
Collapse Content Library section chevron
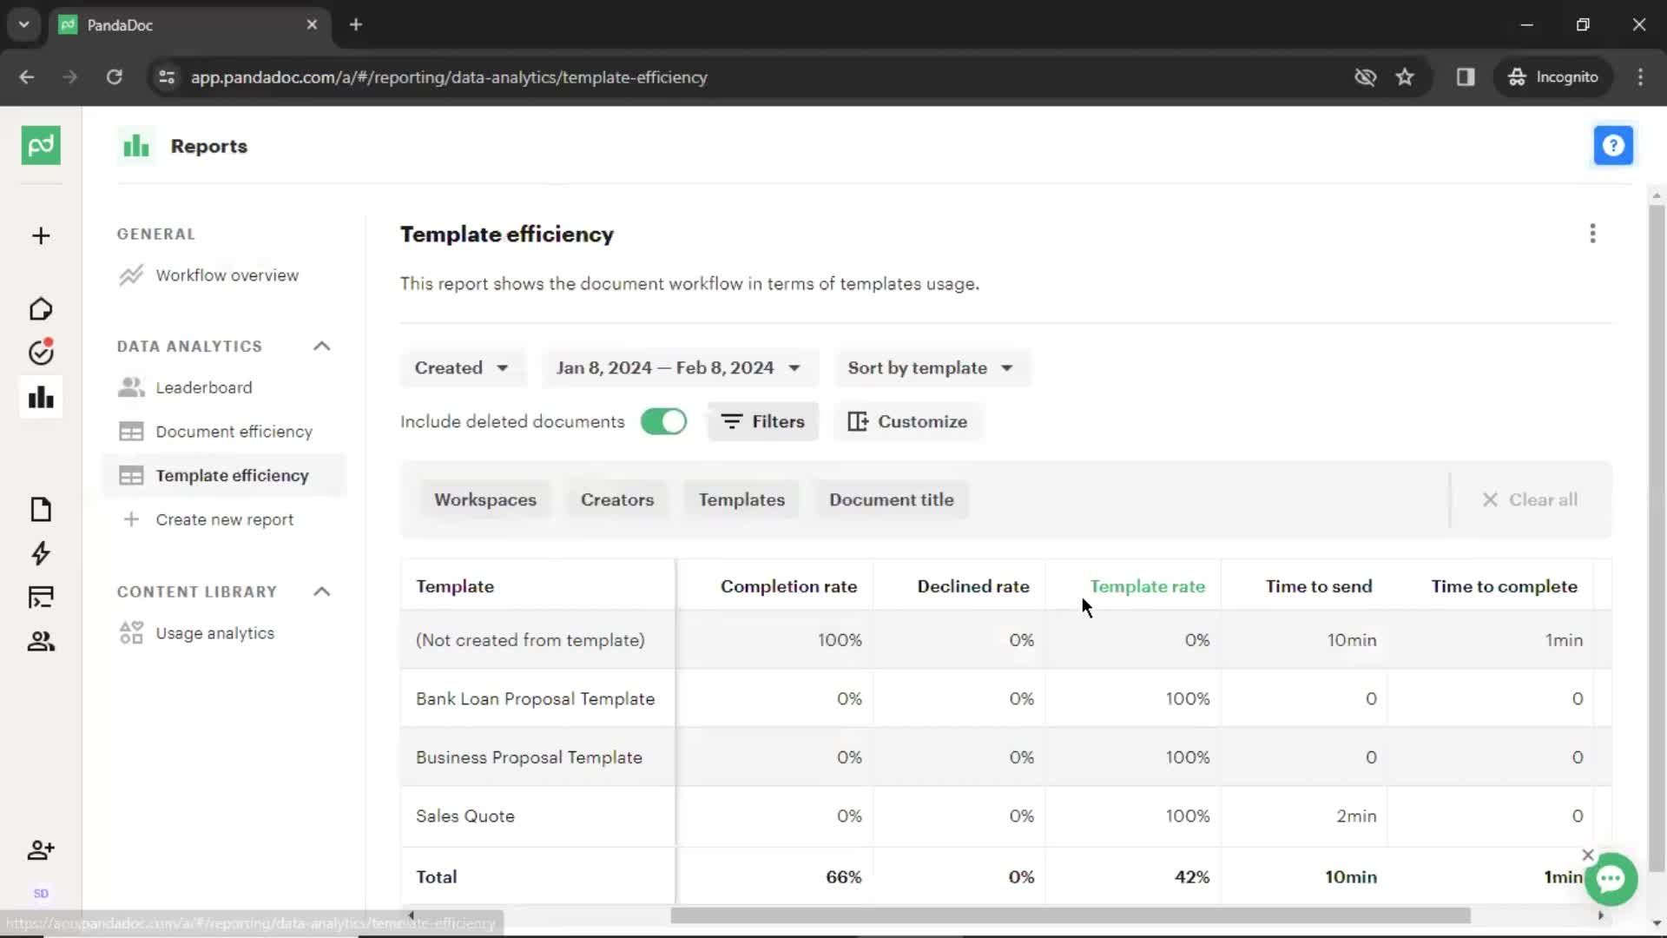322,592
